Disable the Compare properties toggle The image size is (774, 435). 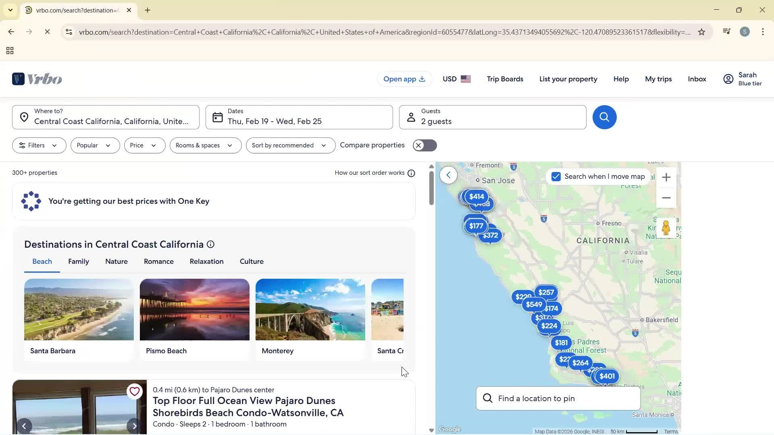424,145
